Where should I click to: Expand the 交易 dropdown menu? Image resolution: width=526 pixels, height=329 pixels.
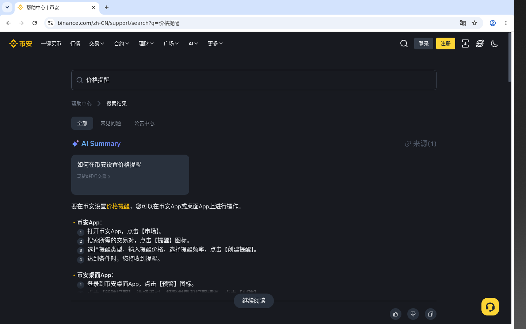coord(97,44)
